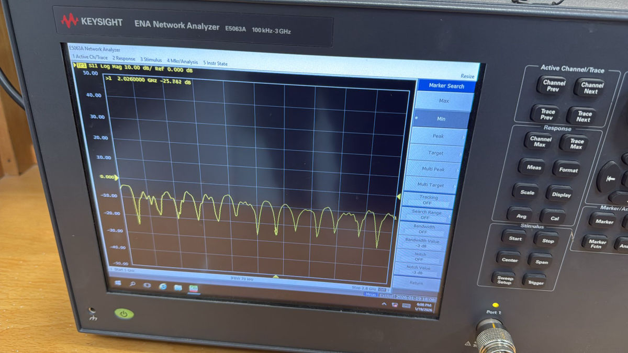The height and width of the screenshot is (353, 628).
Task: Click the Return softkey
Action: (x=416, y=283)
